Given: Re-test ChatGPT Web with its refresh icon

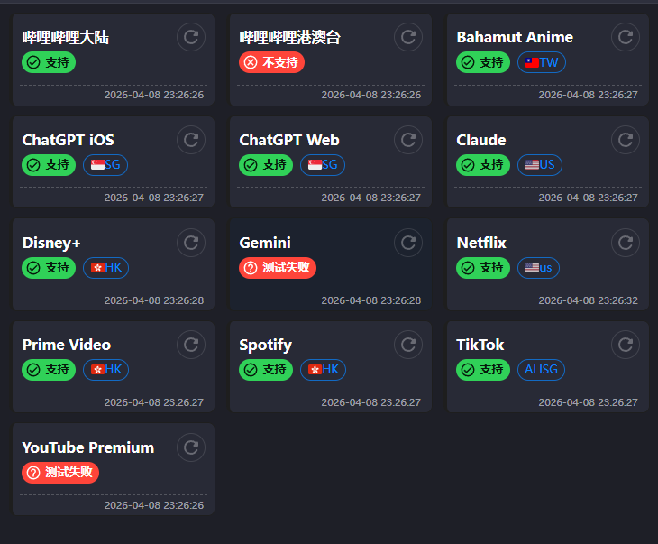Looking at the screenshot, I should pos(407,140).
